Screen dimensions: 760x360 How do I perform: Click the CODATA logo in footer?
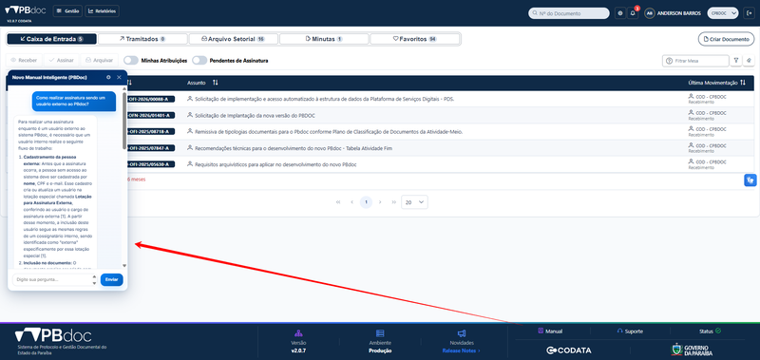[x=568, y=351]
